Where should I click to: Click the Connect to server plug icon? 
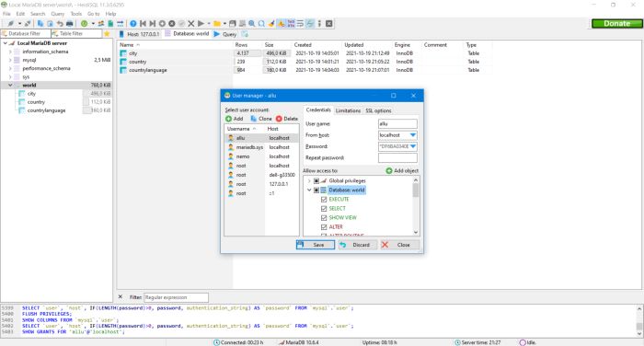(11, 23)
